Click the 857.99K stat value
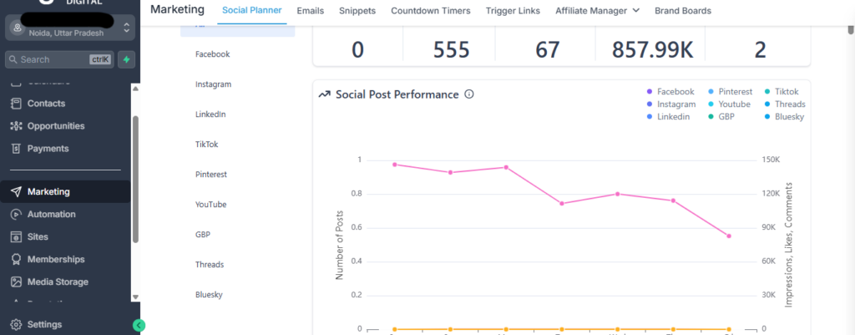This screenshot has width=855, height=335. pos(652,50)
